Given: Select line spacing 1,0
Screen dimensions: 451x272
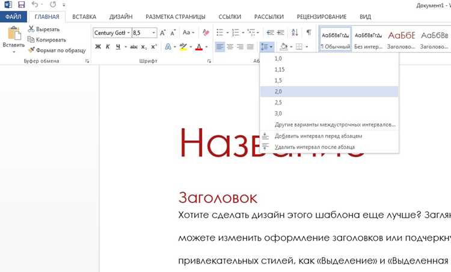Looking at the screenshot, I should pos(329,58).
